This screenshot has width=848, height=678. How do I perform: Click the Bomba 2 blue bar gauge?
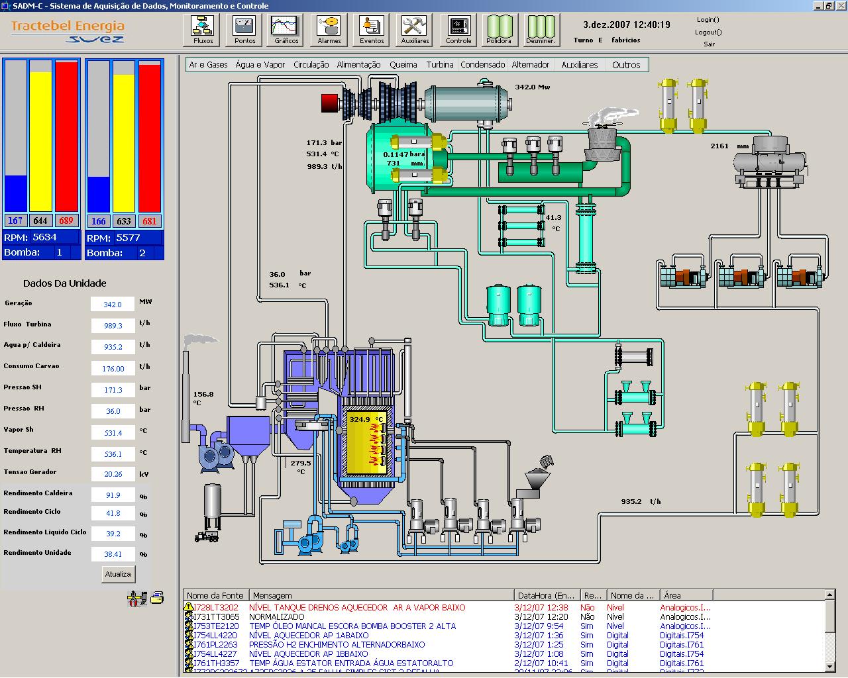(99, 136)
